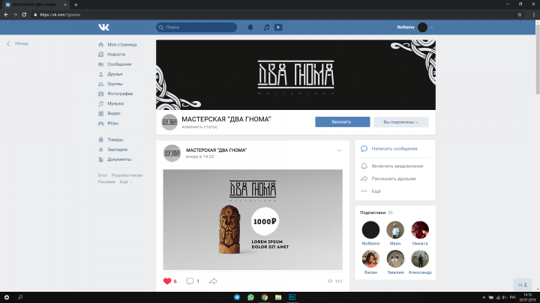
Task: Expand the Ещё footer dropdown
Action: (x=126, y=182)
